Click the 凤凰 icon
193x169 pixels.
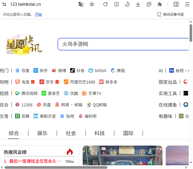tap(39, 105)
